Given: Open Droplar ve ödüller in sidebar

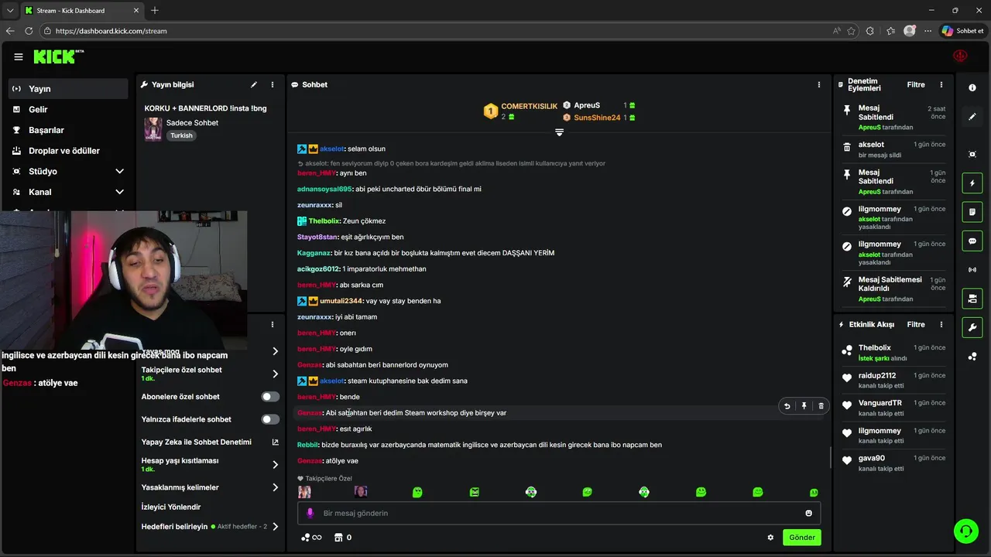Looking at the screenshot, I should coord(68,151).
